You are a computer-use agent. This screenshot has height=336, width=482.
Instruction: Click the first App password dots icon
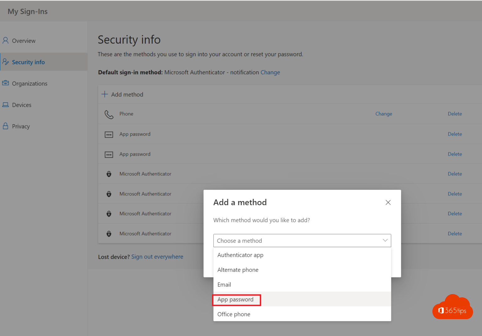109,134
